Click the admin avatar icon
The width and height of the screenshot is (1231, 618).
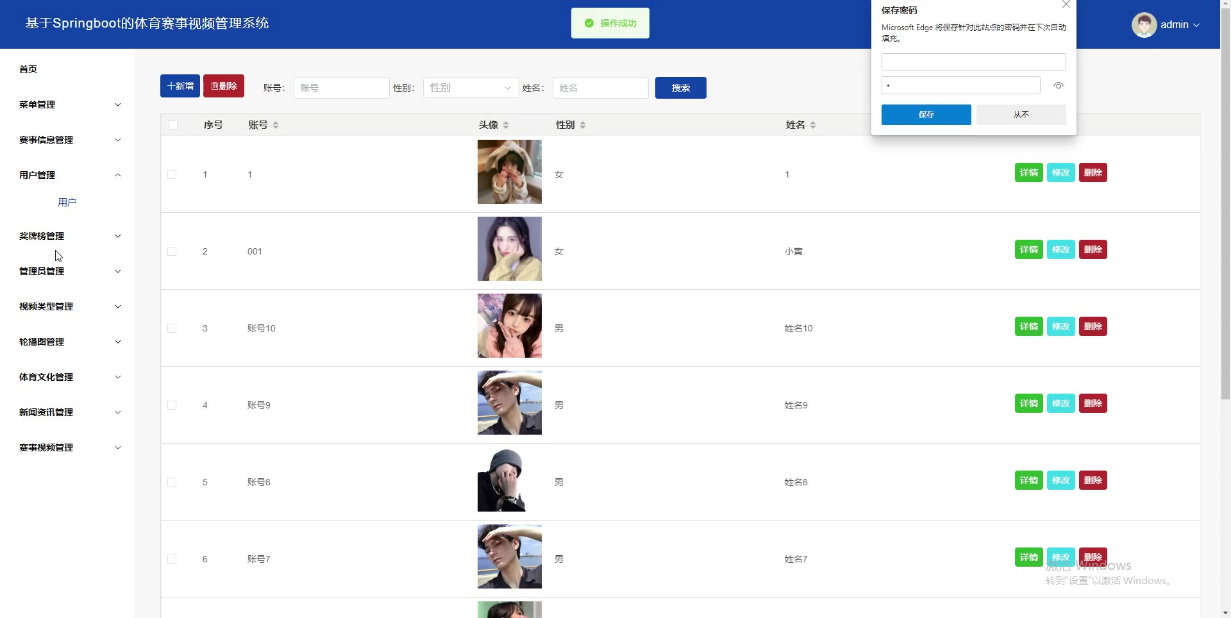[x=1144, y=25]
